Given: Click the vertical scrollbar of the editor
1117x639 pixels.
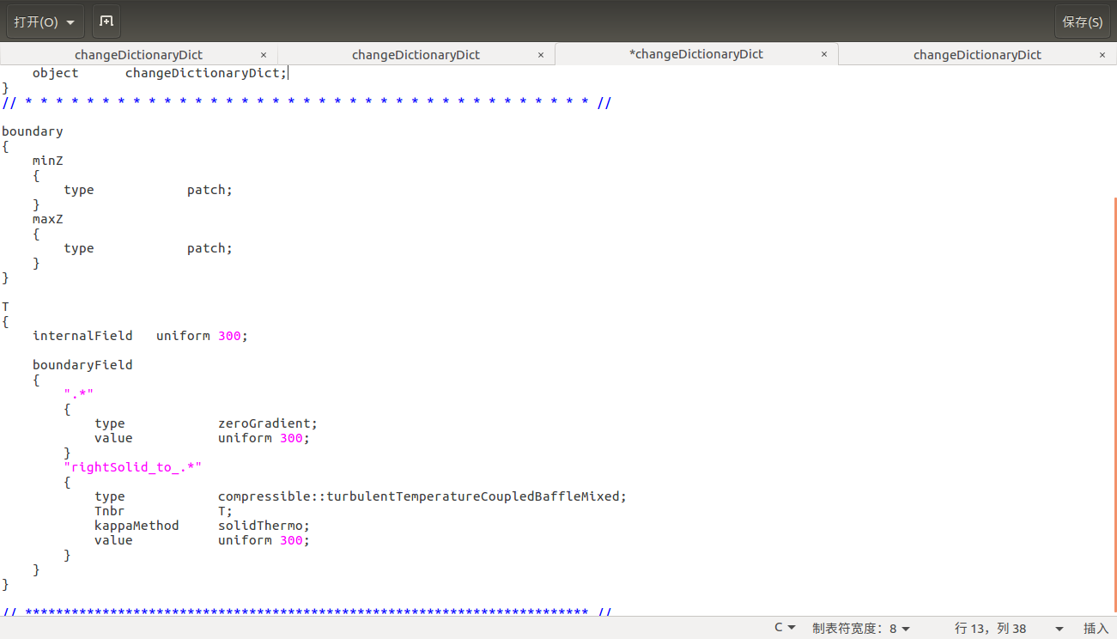Looking at the screenshot, I should [1114, 386].
